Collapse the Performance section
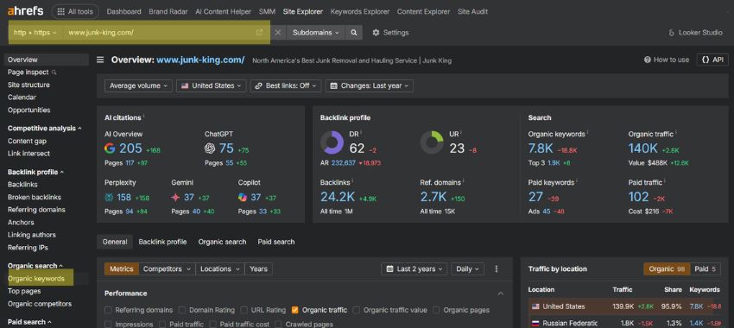734x328 pixels. tap(500, 293)
